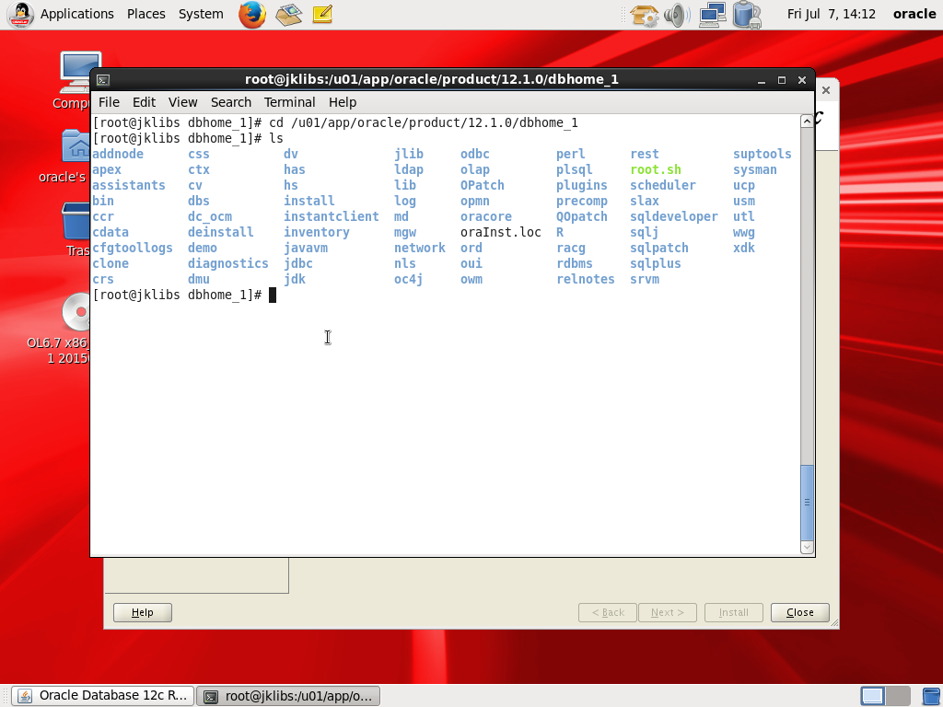943x707 pixels.
Task: Open the package manager icon in top panel
Action: coord(288,14)
